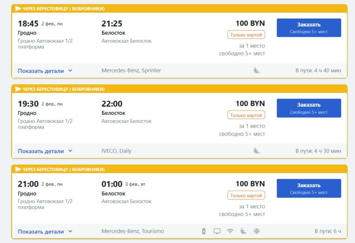Click reclining seat icon on Sprinter trip
The height and width of the screenshot is (243, 355).
(x=256, y=70)
